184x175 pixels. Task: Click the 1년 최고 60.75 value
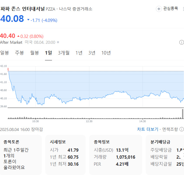click(73, 157)
